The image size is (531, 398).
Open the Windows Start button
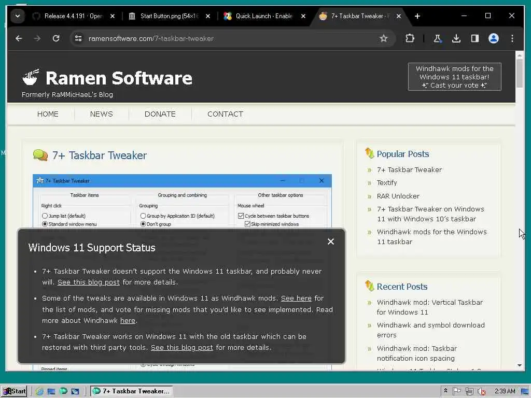pyautogui.click(x=14, y=391)
